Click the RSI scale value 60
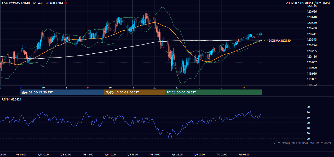 coord(308,118)
